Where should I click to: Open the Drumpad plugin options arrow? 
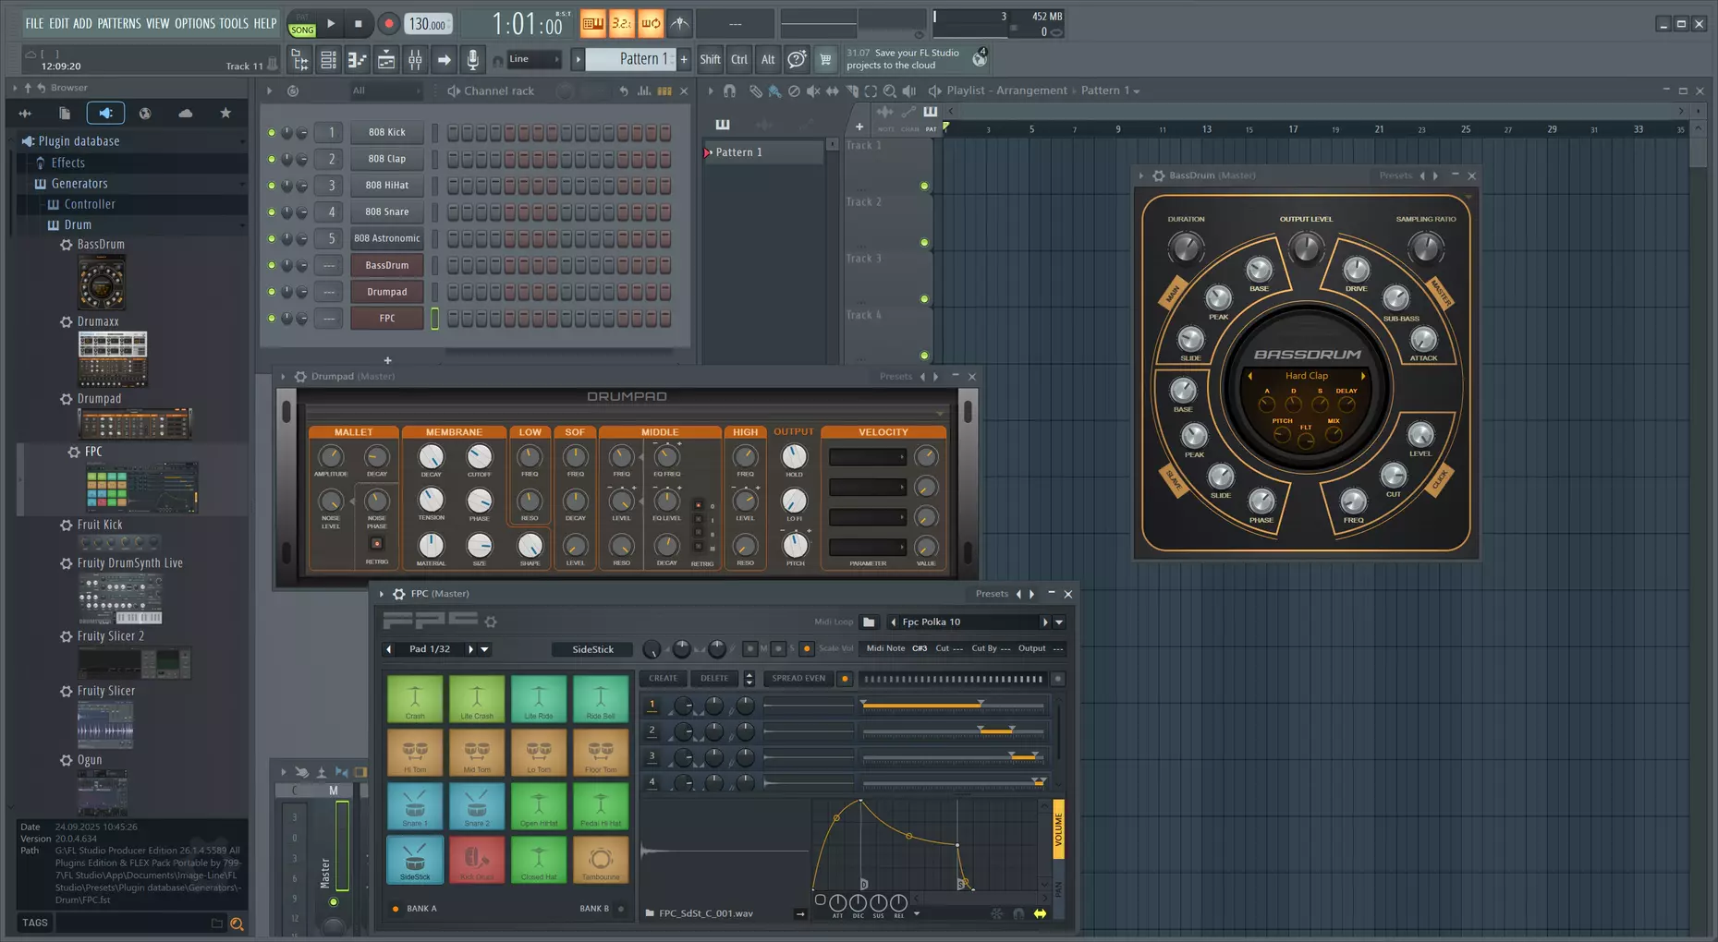point(283,377)
